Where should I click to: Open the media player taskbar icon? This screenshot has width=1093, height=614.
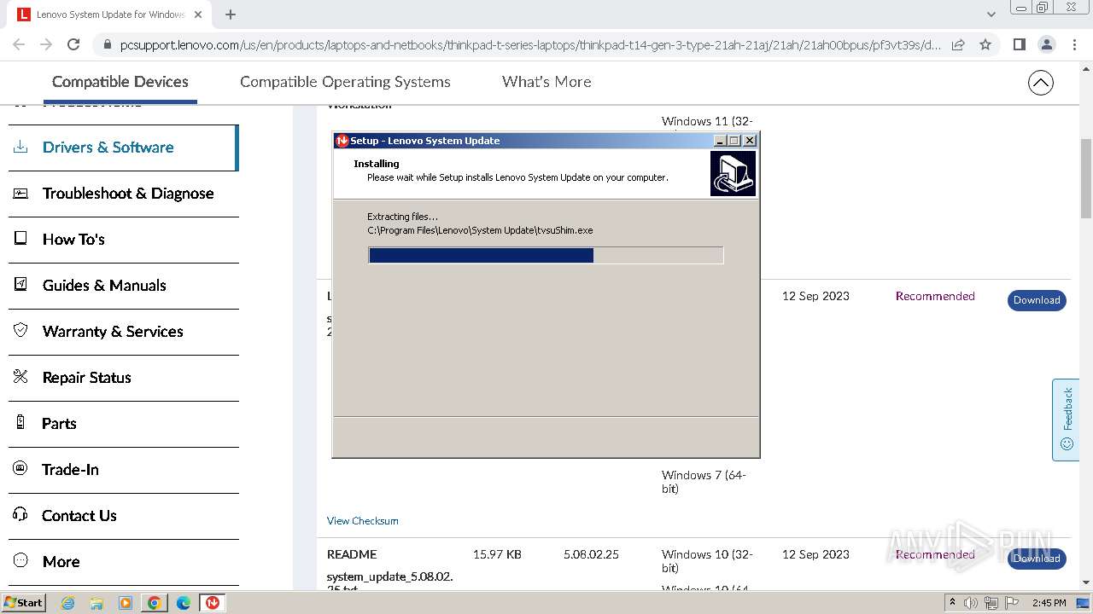(x=126, y=603)
